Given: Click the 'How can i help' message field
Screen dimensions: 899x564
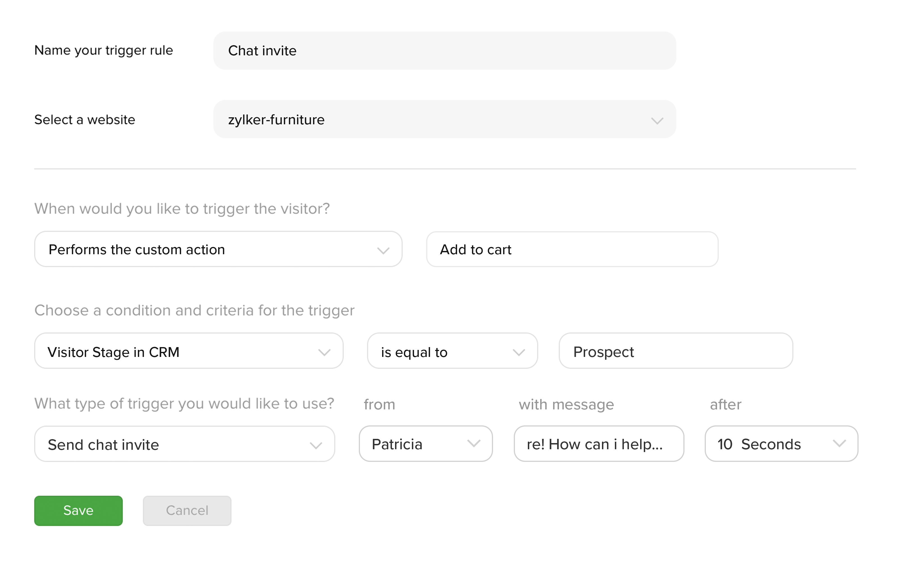Looking at the screenshot, I should point(599,444).
